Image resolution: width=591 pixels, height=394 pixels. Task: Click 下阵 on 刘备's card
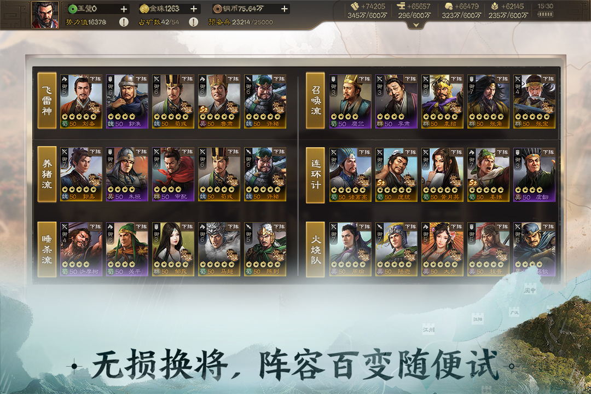(x=95, y=79)
